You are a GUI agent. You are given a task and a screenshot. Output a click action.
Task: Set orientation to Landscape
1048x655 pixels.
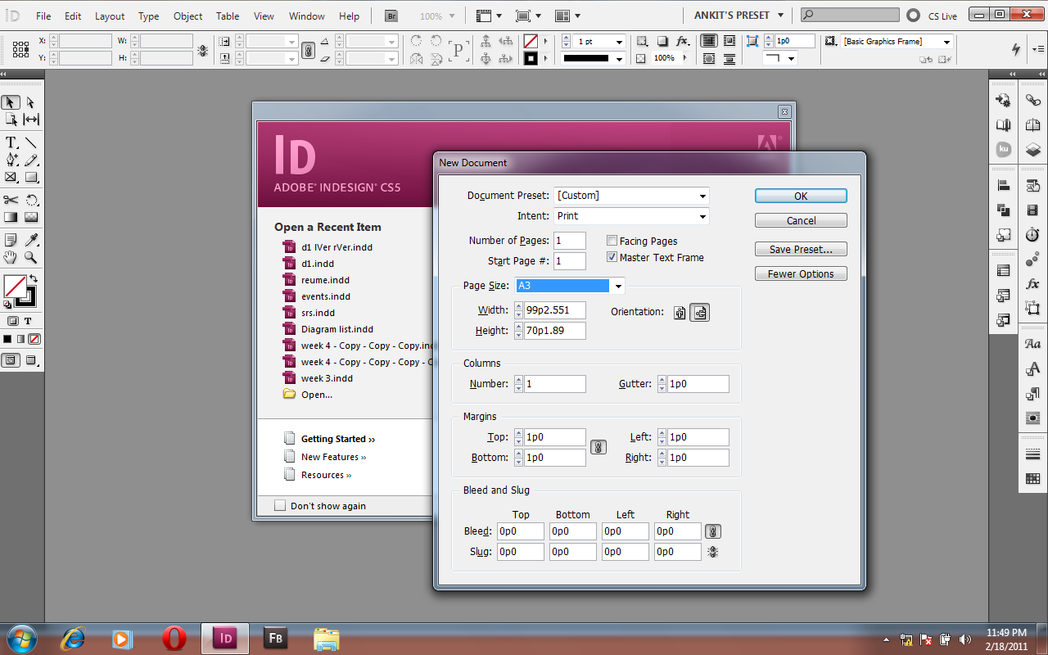tap(700, 312)
